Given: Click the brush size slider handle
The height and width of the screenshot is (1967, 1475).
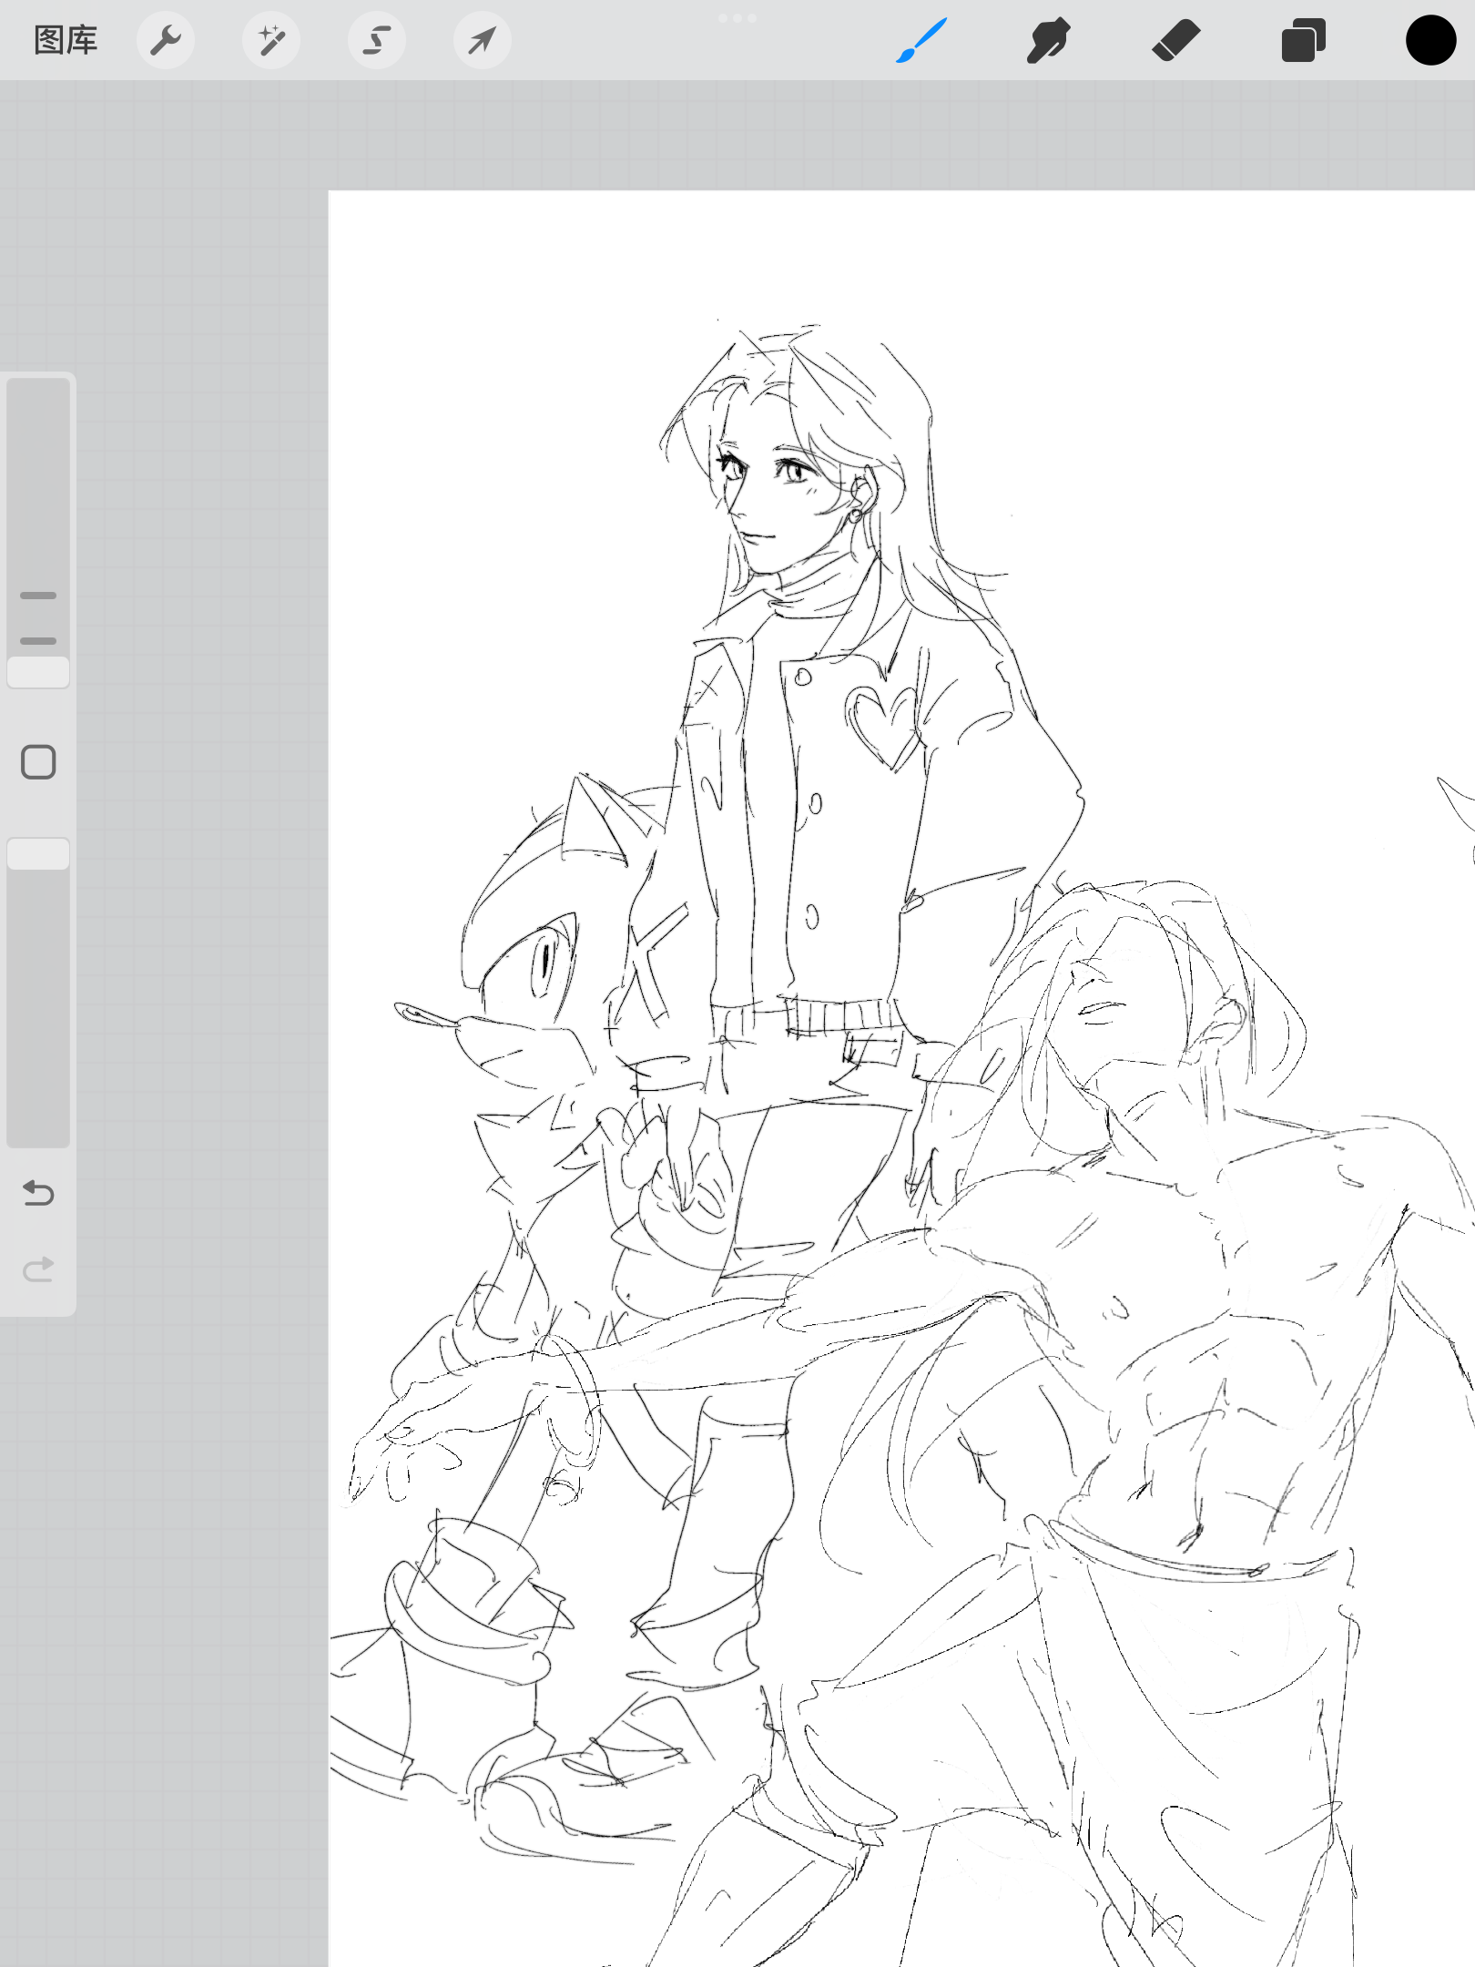Looking at the screenshot, I should click(38, 672).
